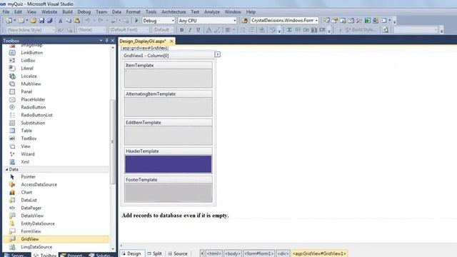Open the Toolbox panel options dropdown arrow
This screenshot has height=257, width=457.
(x=101, y=41)
